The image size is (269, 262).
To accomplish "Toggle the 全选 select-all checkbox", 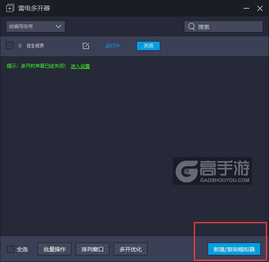I will click(10, 249).
